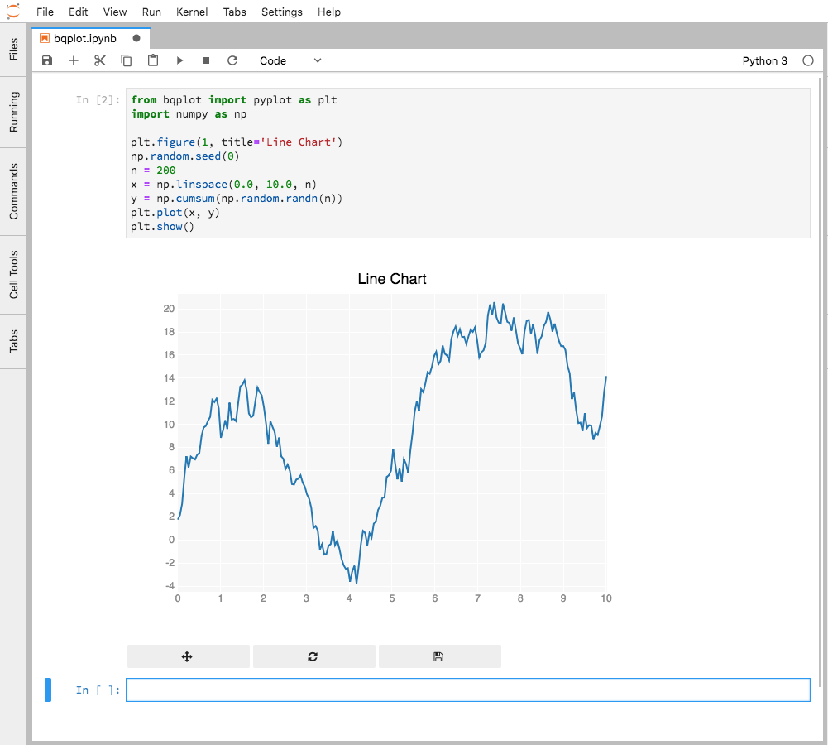Click the notebook vertical scrollbar
Viewport: 828px width, 745px height.
(x=820, y=381)
